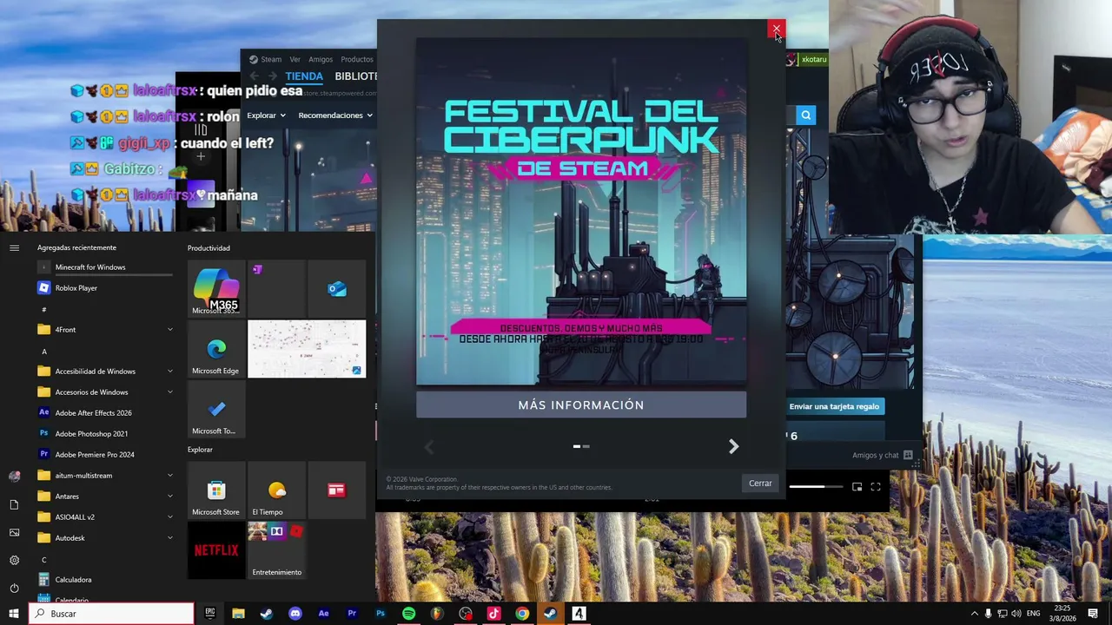Expand the ASIO4ALL v2 folder
This screenshot has height=625, width=1112.
coord(104,517)
